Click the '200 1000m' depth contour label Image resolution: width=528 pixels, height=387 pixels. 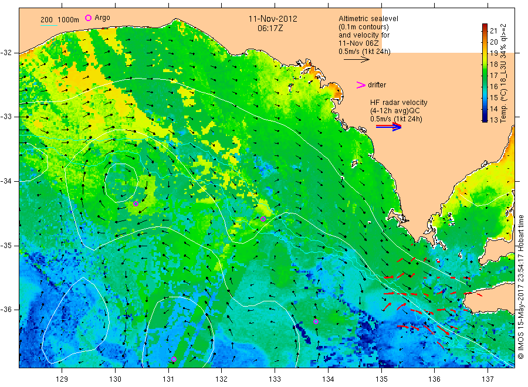coord(60,20)
